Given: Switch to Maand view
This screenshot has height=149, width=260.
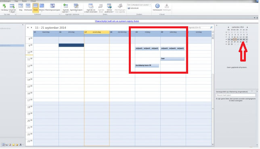Looking at the screenshot, I should click(x=42, y=7).
